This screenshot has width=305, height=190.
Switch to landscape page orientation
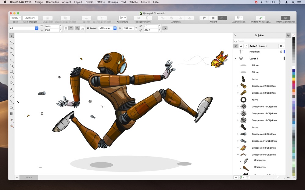pyautogui.click(x=71, y=28)
